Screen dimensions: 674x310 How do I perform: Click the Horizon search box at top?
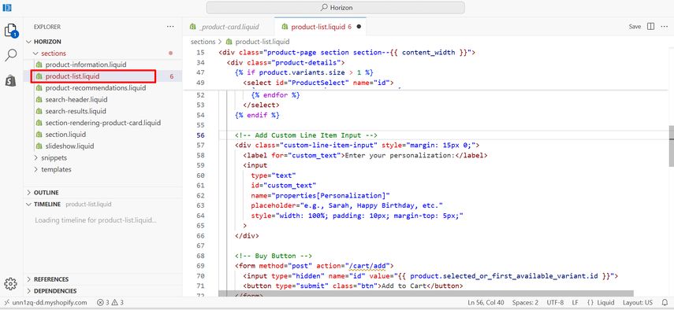point(335,8)
